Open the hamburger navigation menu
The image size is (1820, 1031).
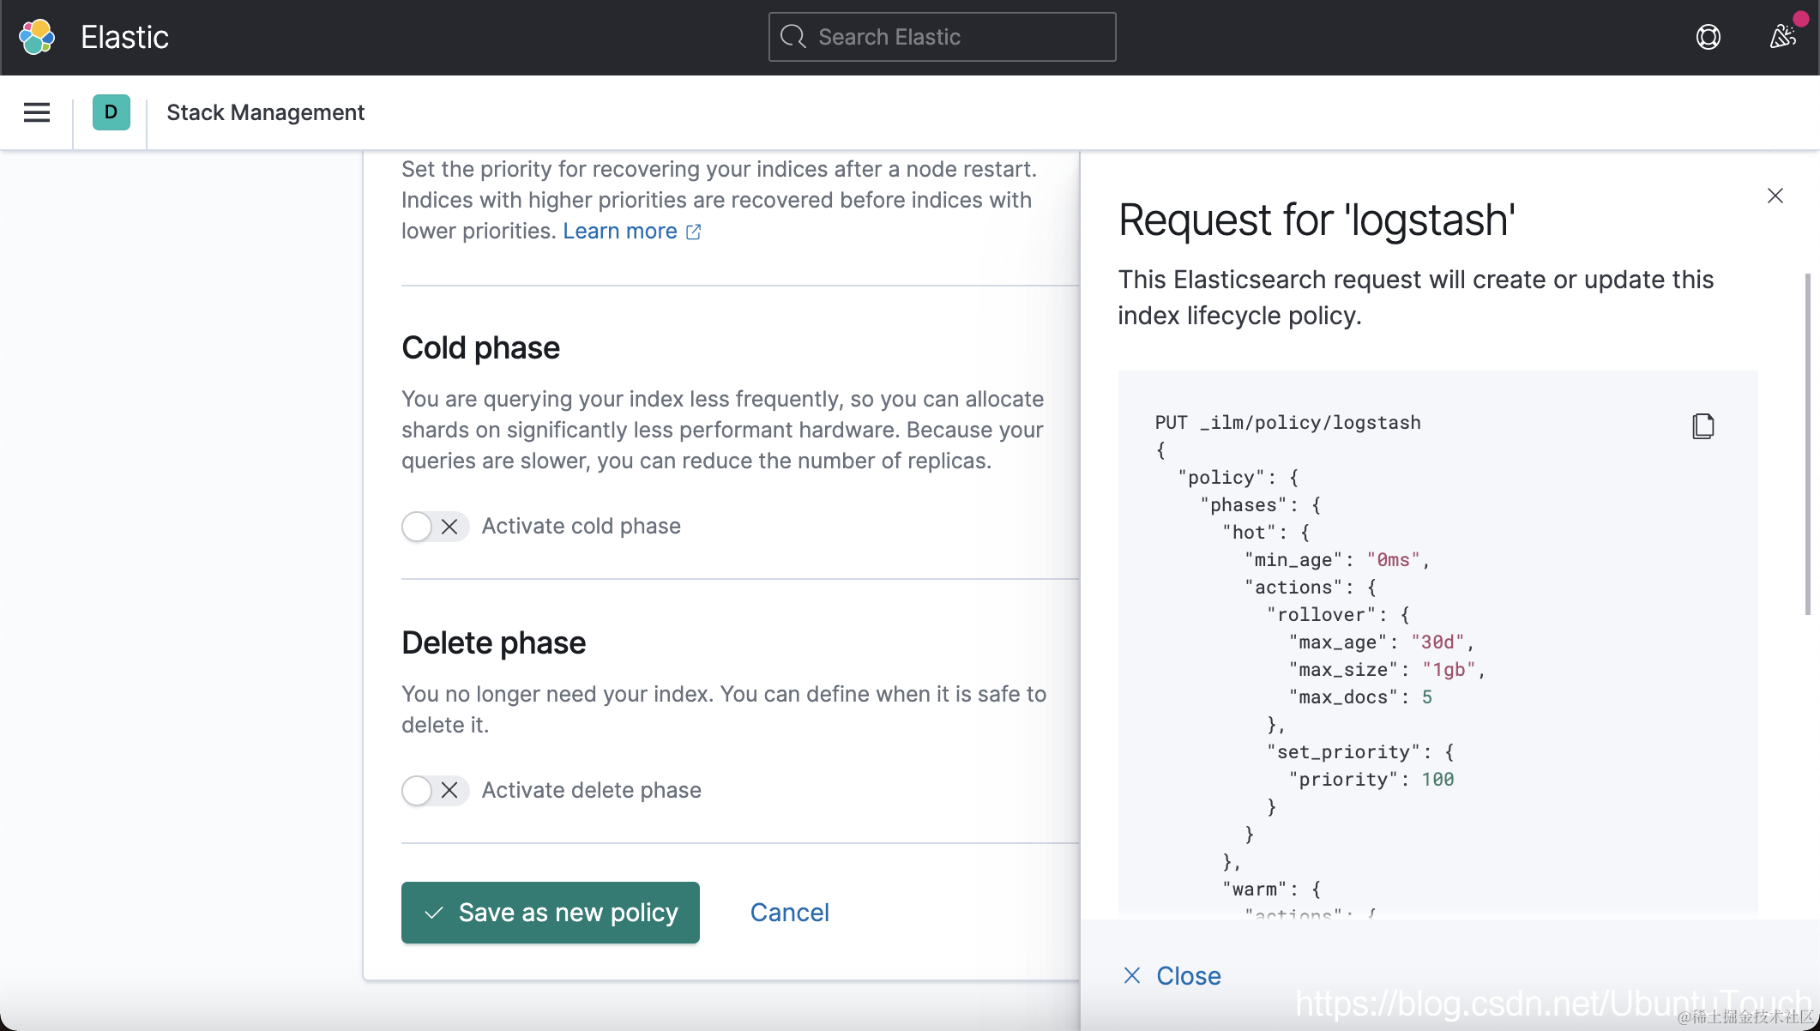pyautogui.click(x=37, y=112)
